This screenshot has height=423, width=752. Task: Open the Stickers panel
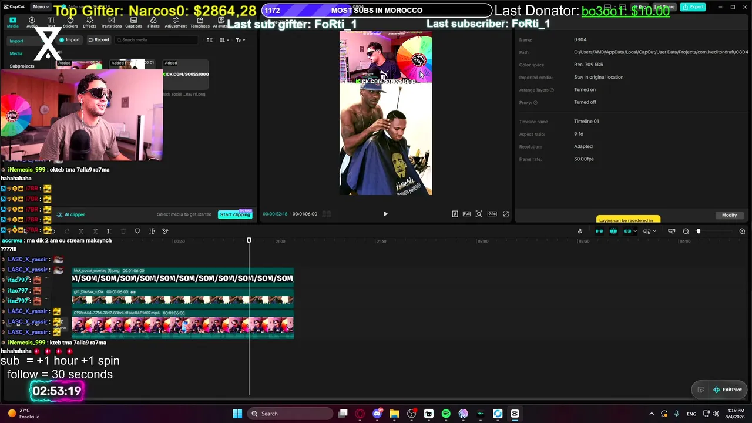[x=70, y=22]
